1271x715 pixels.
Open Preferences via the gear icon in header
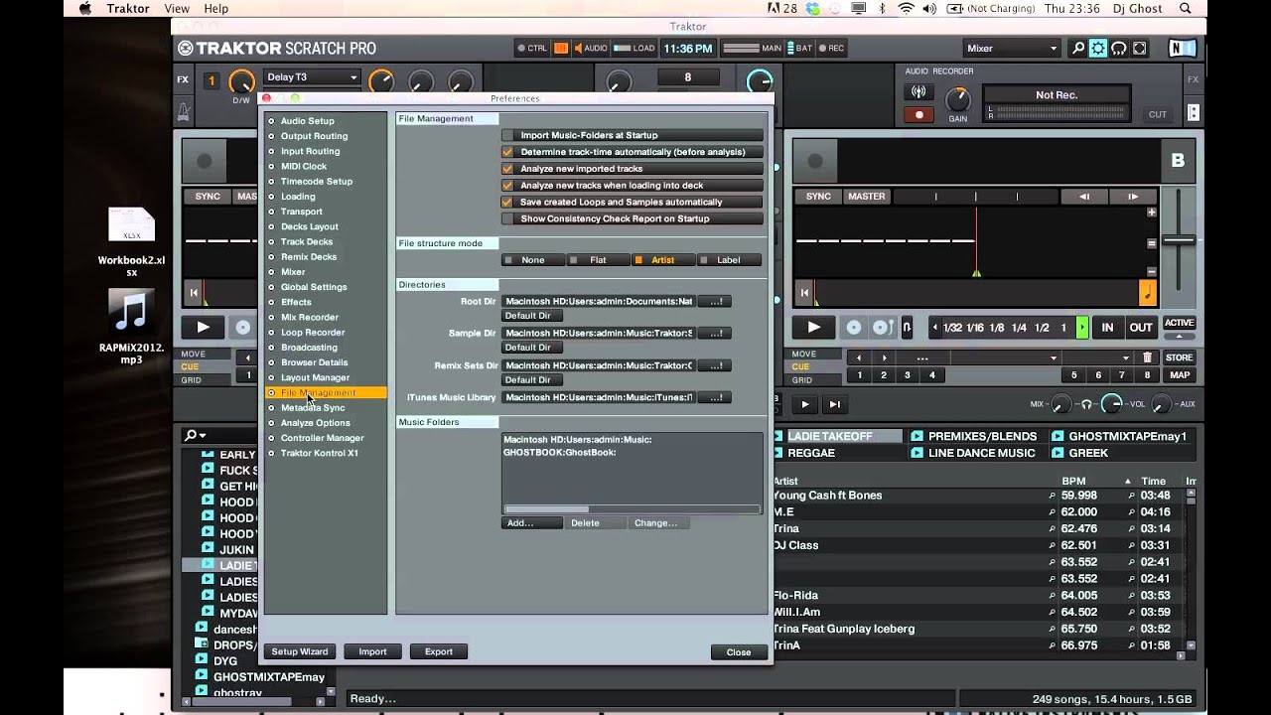coord(1098,48)
